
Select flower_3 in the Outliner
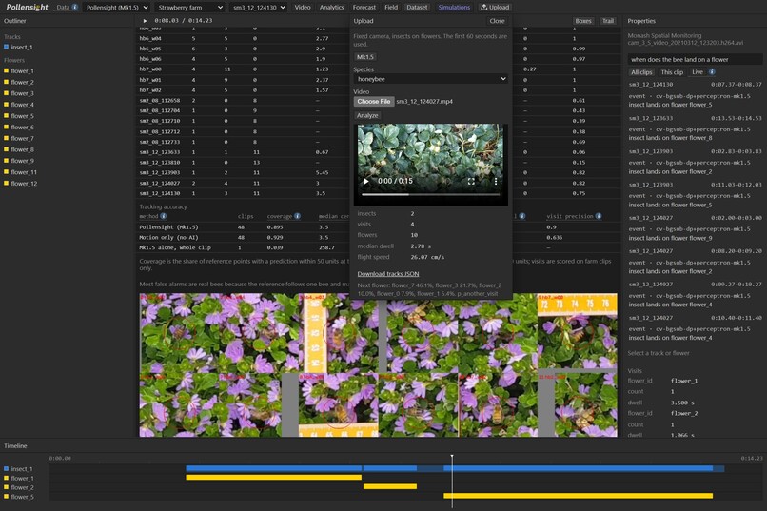(22, 93)
